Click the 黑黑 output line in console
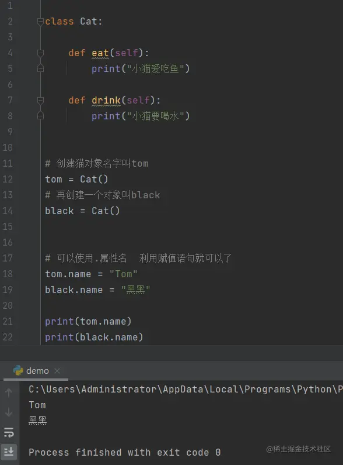This screenshot has width=343, height=465. point(37,421)
